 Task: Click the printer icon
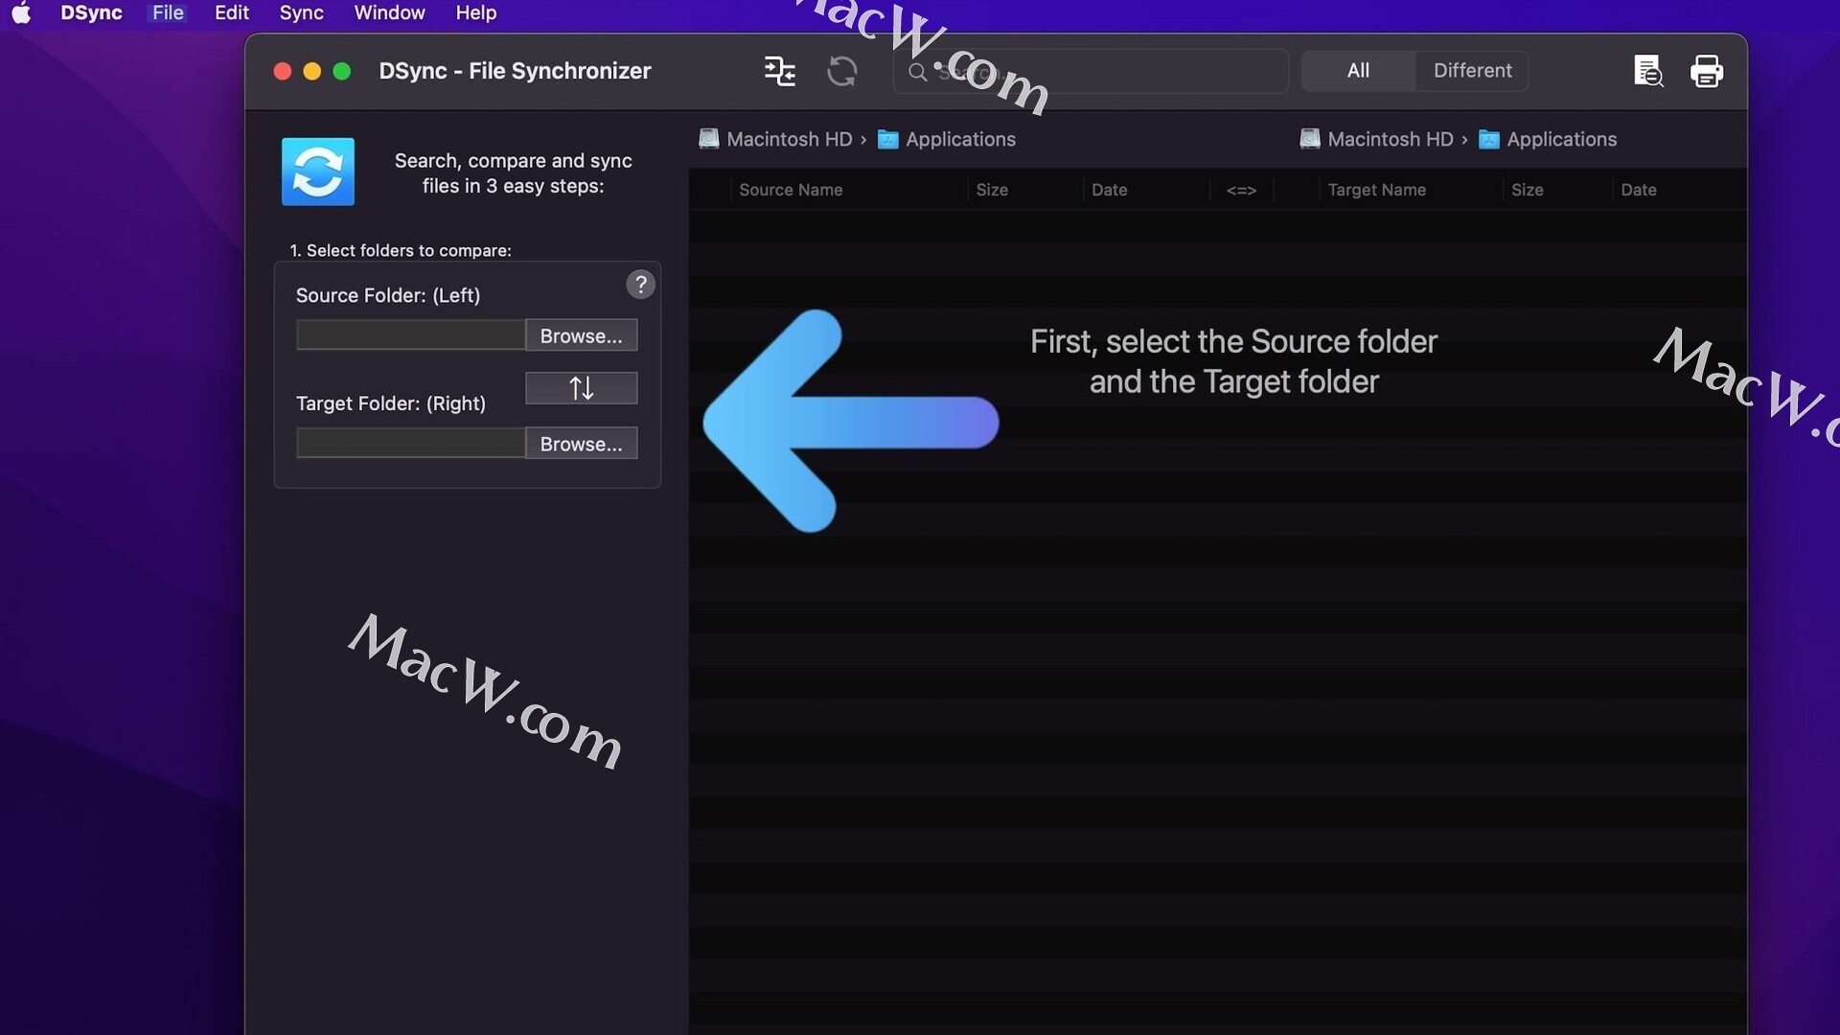(x=1706, y=71)
